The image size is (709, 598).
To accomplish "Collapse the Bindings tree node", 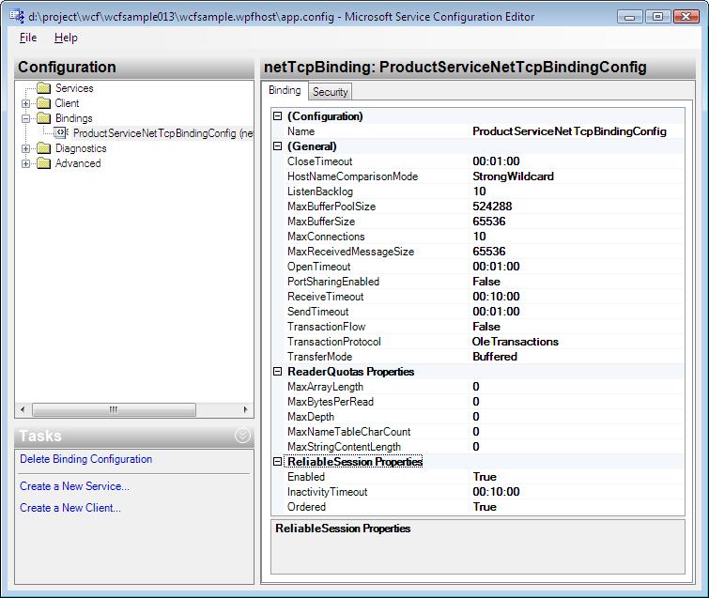I will 25,118.
